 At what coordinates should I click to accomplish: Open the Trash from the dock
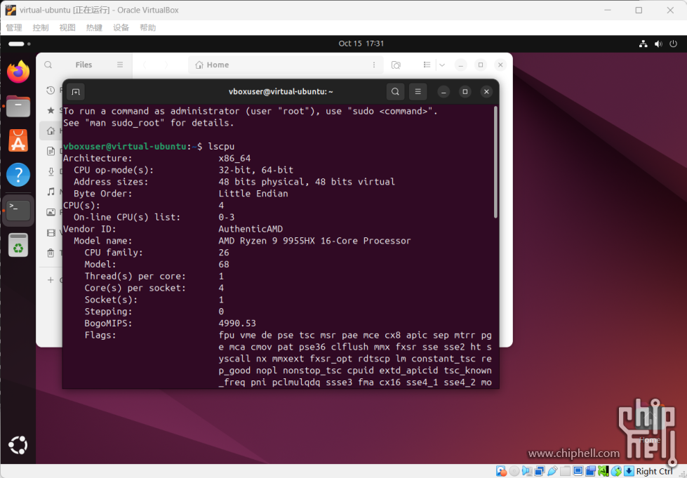18,245
